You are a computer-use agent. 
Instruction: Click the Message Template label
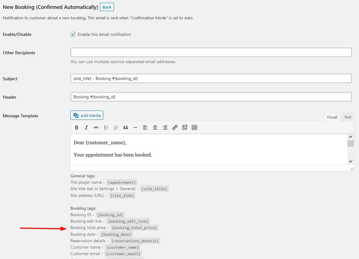coord(20,116)
